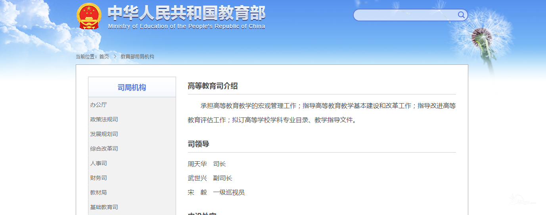Click the 高等教育司介绍 heading
The image size is (546, 215).
click(213, 86)
